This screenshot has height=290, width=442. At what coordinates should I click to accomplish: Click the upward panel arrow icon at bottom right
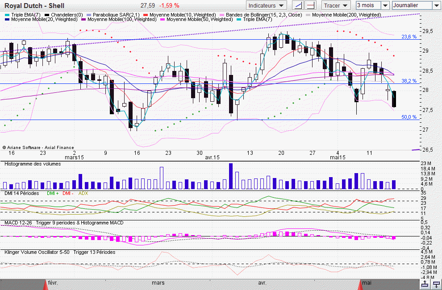[x=425, y=285]
